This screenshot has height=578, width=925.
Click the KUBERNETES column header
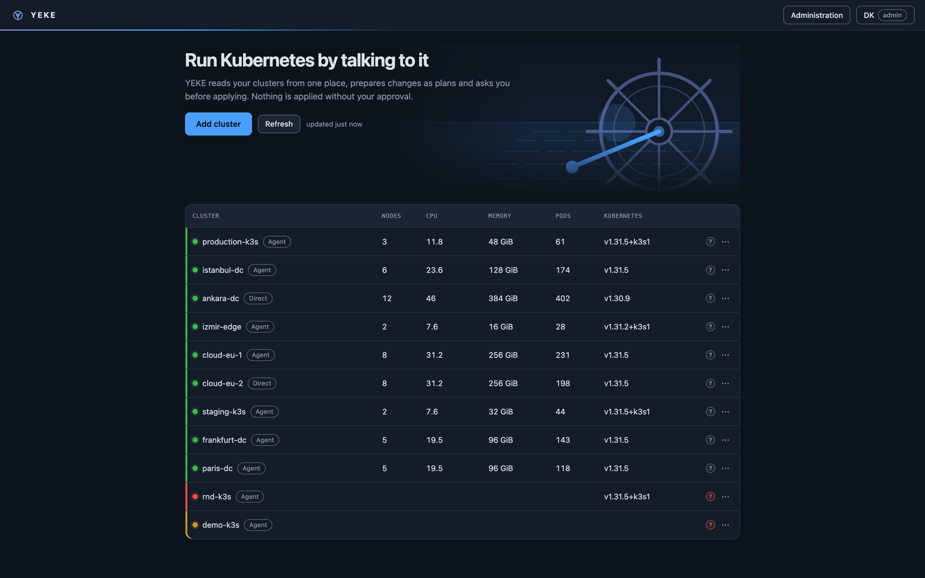(623, 216)
